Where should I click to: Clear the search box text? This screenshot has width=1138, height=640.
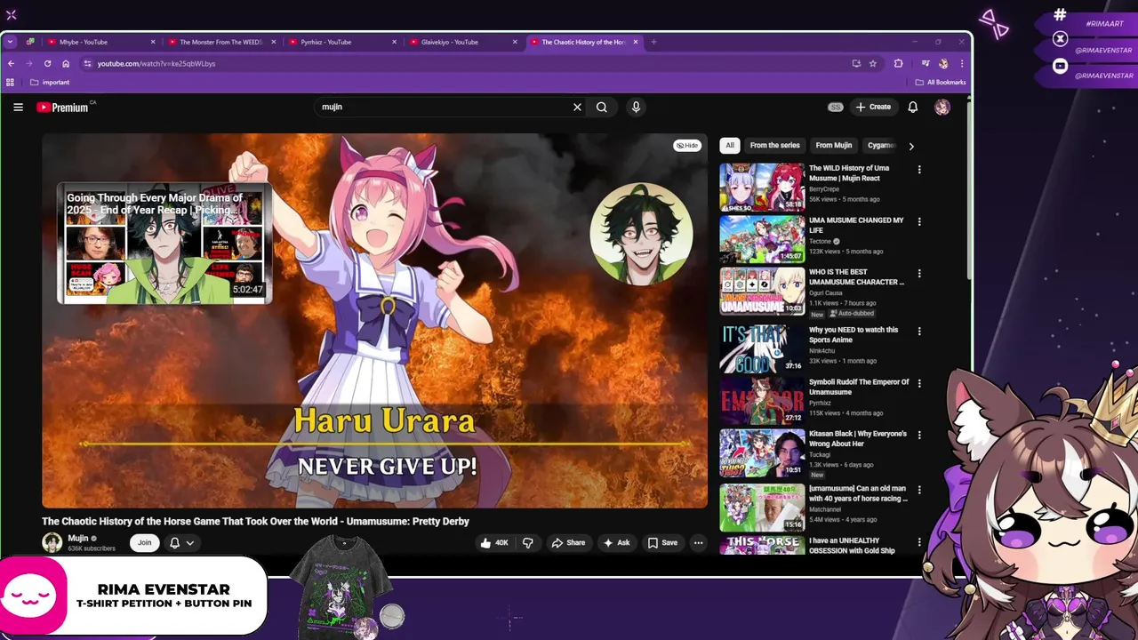[x=577, y=107]
